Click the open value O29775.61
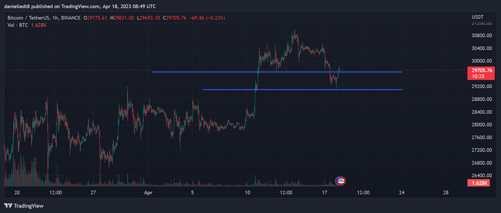Viewport: 501px width, 213px height. (96, 18)
